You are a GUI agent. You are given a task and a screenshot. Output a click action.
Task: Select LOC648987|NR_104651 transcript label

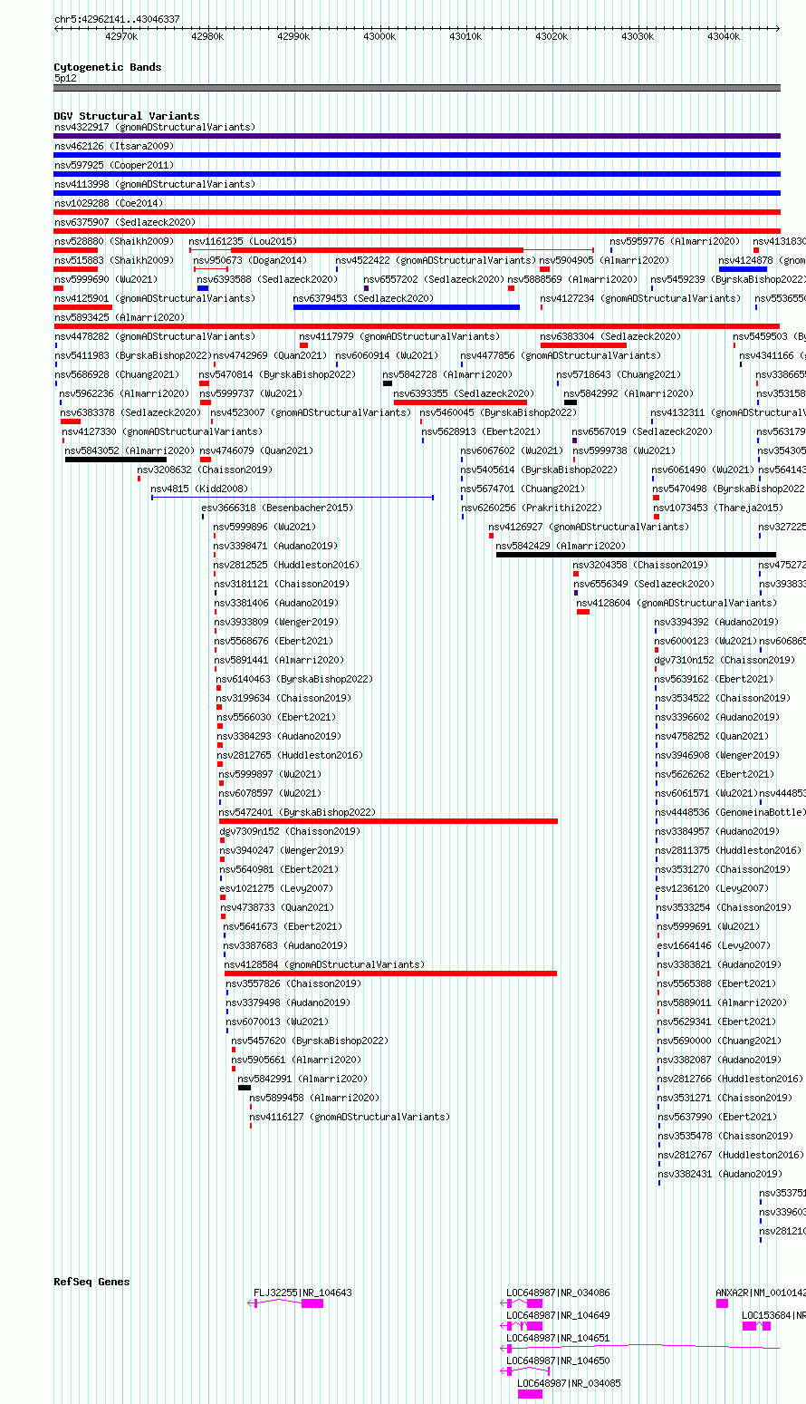[x=558, y=1338]
